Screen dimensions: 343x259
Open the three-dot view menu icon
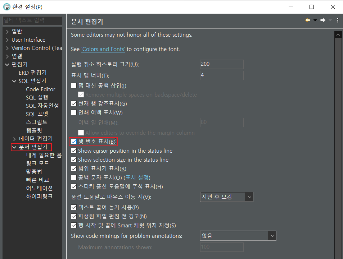tap(338, 20)
